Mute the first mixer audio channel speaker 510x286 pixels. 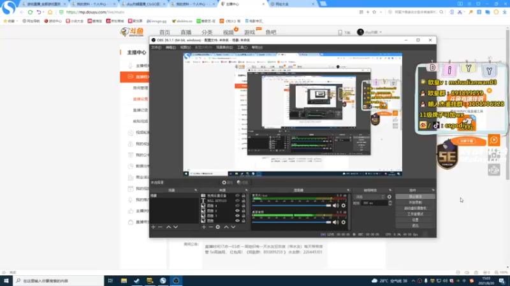(x=336, y=205)
